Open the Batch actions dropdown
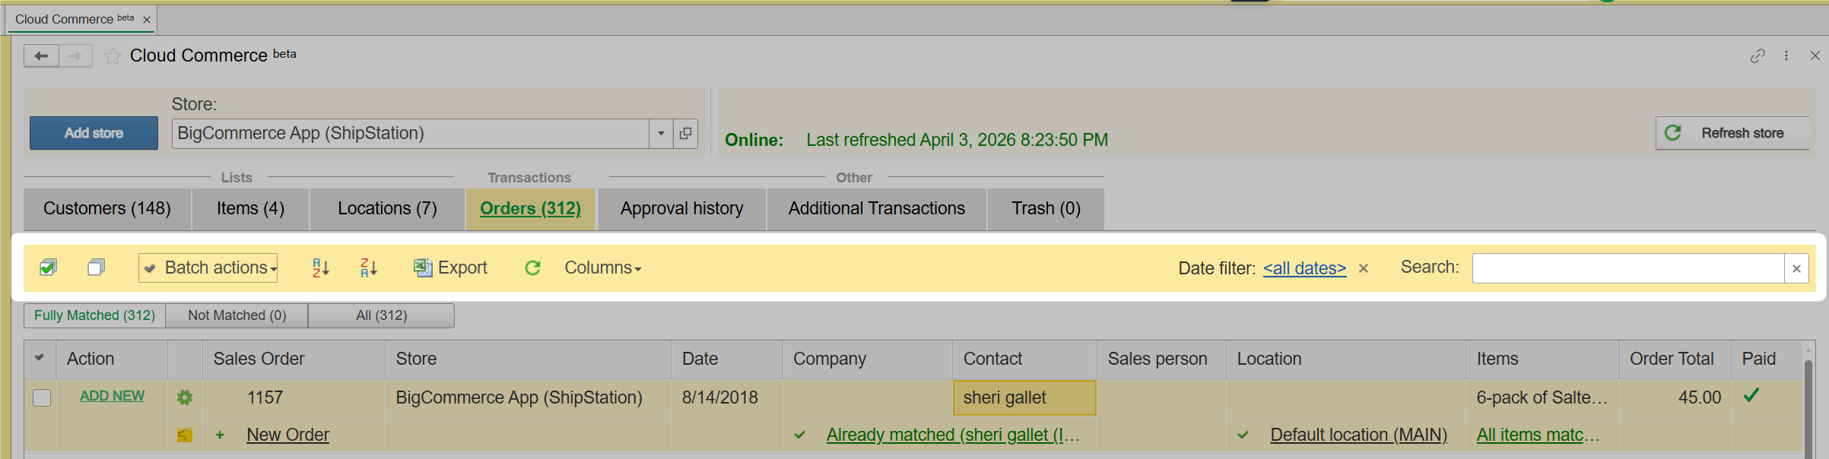This screenshot has width=1829, height=459. (x=208, y=267)
